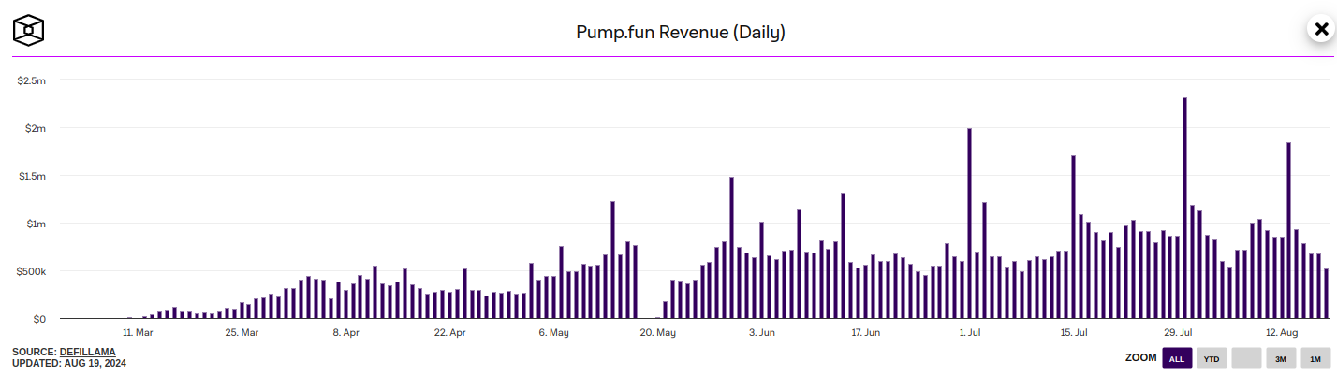Click the SOURCE: label text
Viewport: 1337px width, 376px height.
click(x=34, y=352)
